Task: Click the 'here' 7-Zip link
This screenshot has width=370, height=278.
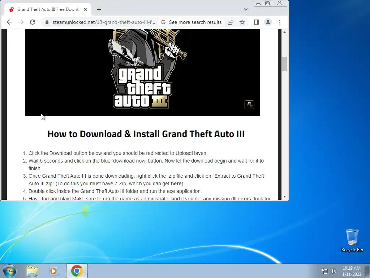Action: [176, 184]
